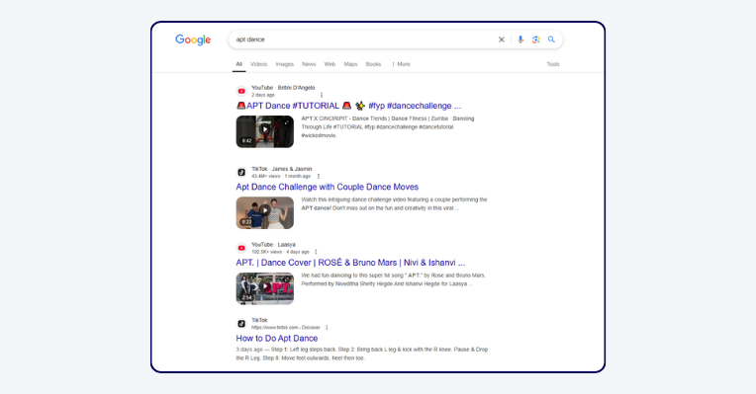This screenshot has width=756, height=394.
Task: Click the 'APT X CINCIRIPIT' snippet text
Action: 388,127
